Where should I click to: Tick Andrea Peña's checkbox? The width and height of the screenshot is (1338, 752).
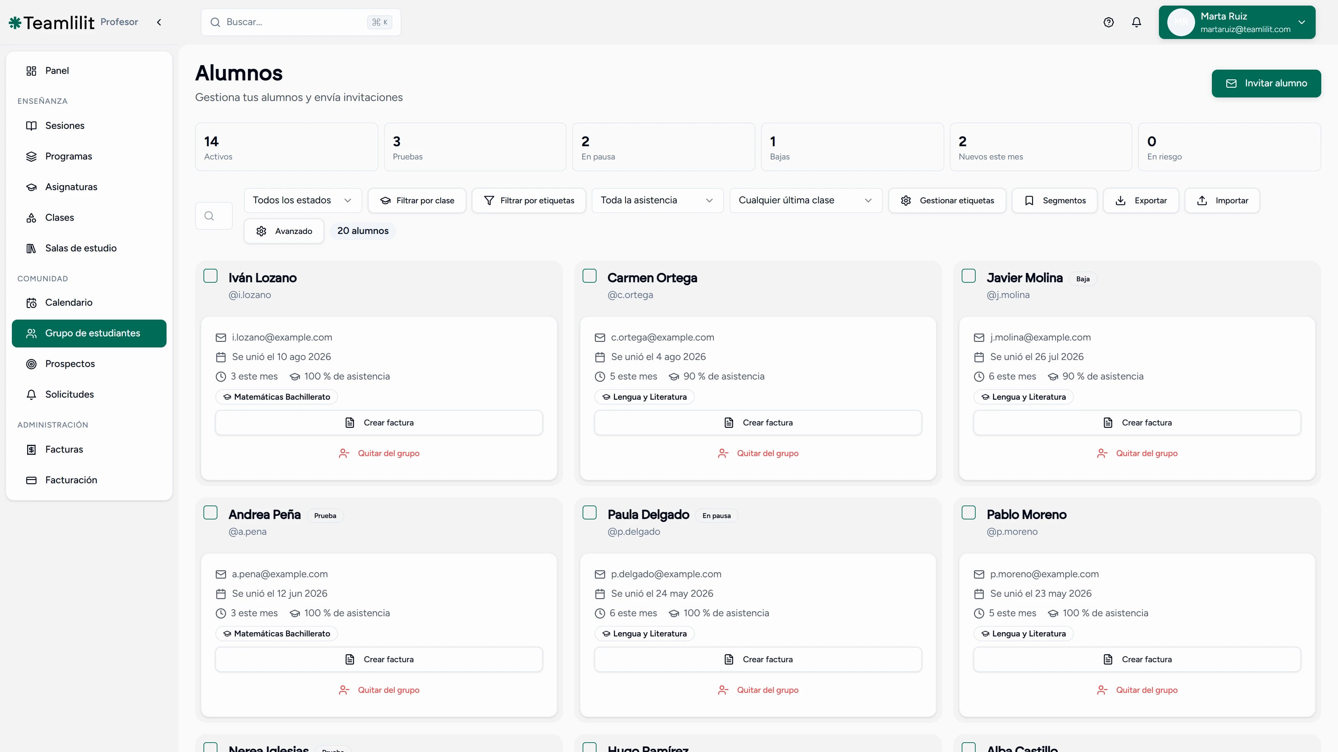210,512
